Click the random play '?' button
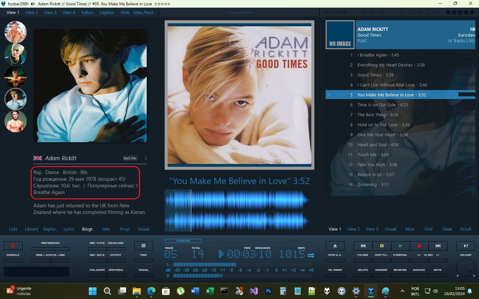Viewport: 479px width, 299px height. pyautogui.click(x=466, y=246)
